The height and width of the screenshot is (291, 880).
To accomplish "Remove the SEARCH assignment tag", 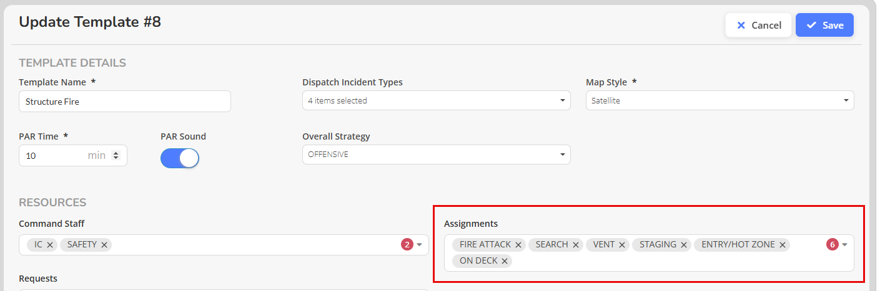I will [575, 245].
